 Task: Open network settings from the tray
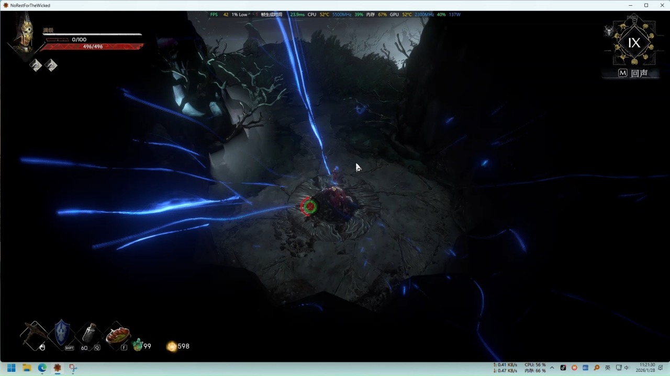point(619,368)
